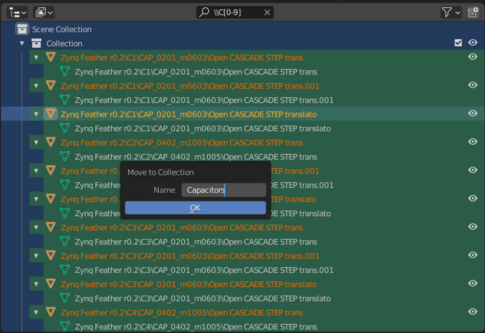Click mesh data icon under C2 trans
The height and width of the screenshot is (333, 485).
click(x=65, y=156)
